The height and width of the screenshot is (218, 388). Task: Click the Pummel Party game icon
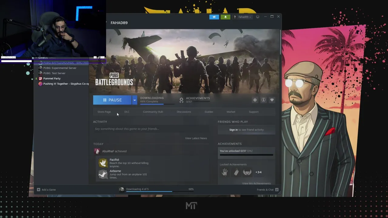coord(40,78)
